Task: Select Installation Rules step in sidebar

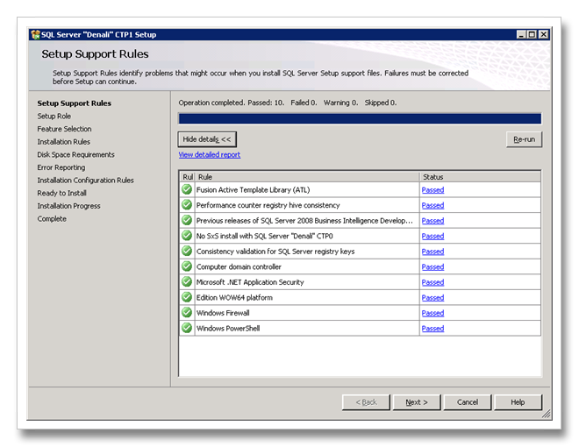Action: coord(63,142)
